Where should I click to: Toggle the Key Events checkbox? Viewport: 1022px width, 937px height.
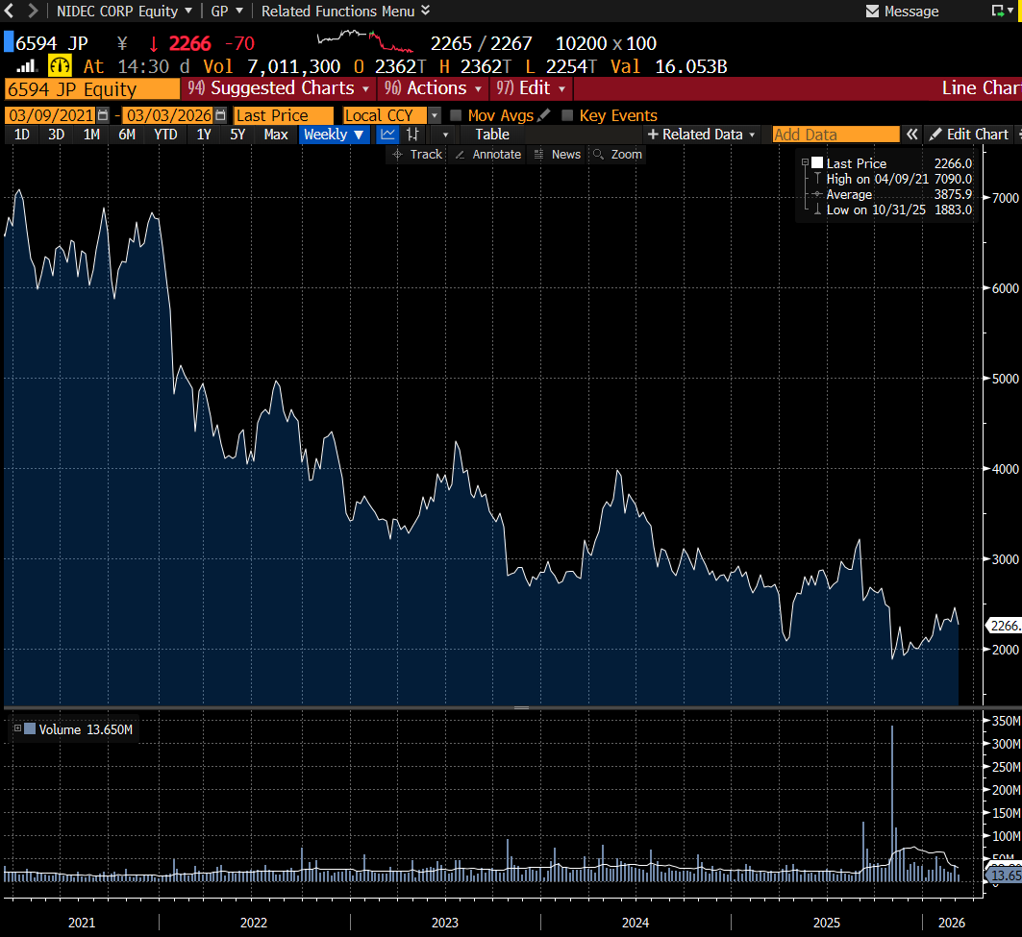tap(567, 115)
